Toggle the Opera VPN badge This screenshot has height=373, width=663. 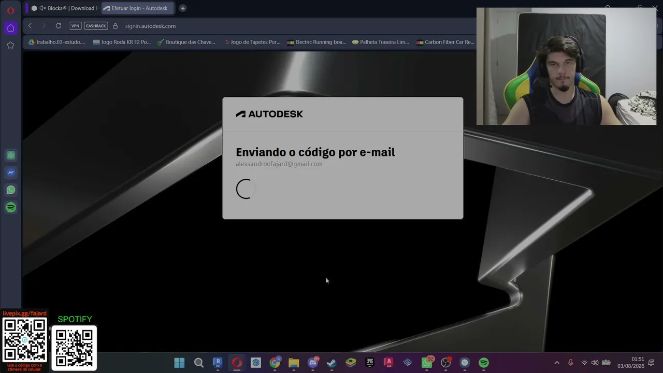tap(76, 26)
